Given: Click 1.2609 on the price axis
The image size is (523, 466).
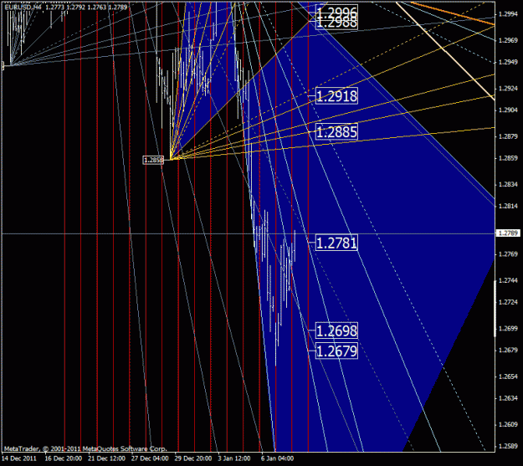Looking at the screenshot, I should [508, 425].
